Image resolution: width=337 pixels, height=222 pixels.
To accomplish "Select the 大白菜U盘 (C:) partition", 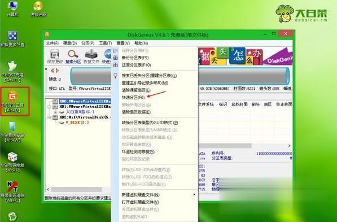I will tap(80, 112).
